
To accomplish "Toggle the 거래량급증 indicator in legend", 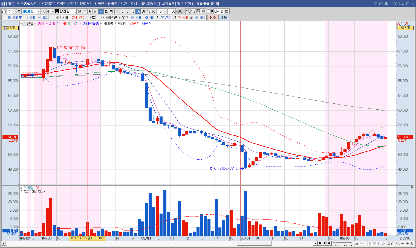I will [91, 24].
